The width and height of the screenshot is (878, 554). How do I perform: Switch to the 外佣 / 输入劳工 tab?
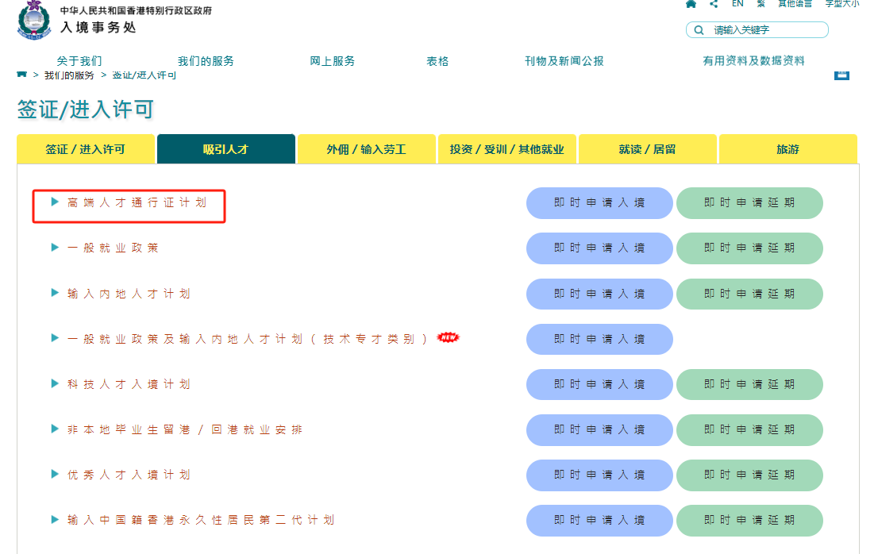pyautogui.click(x=366, y=149)
